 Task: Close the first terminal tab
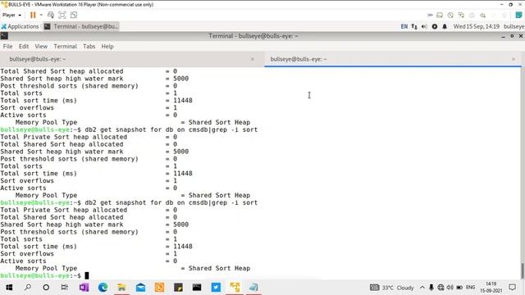[253, 59]
